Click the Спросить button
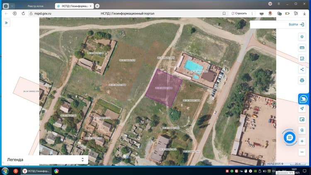Screen dimensions: 311x175 click(239, 14)
